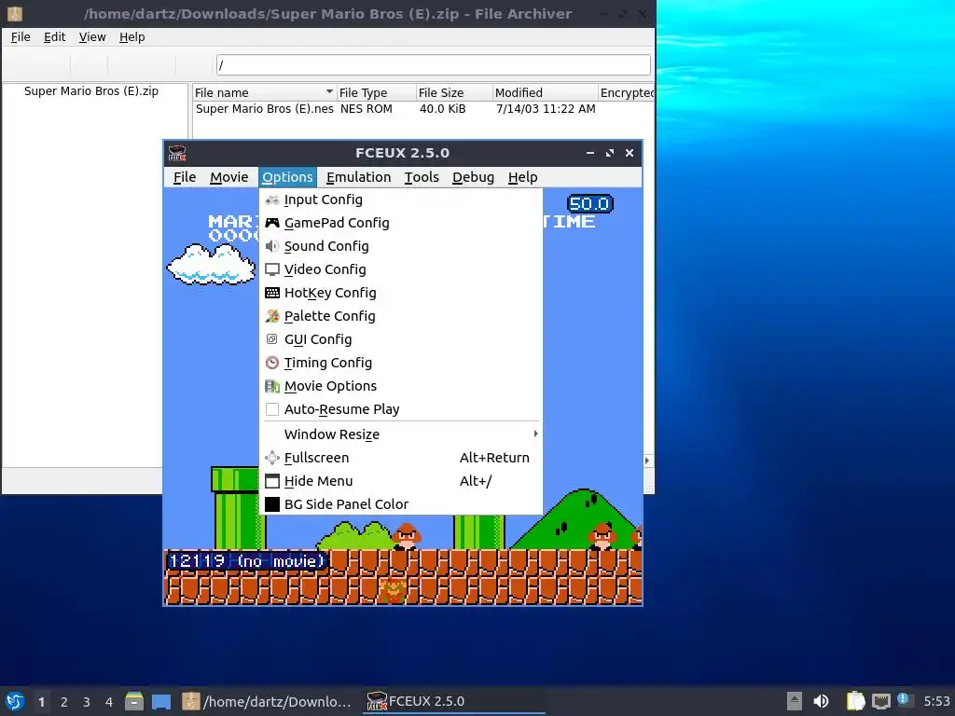Image resolution: width=955 pixels, height=716 pixels.
Task: Click the Input Config joystick icon
Action: click(x=272, y=200)
